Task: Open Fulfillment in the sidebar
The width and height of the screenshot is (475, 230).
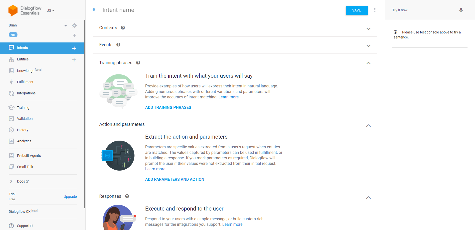Action: click(x=25, y=82)
